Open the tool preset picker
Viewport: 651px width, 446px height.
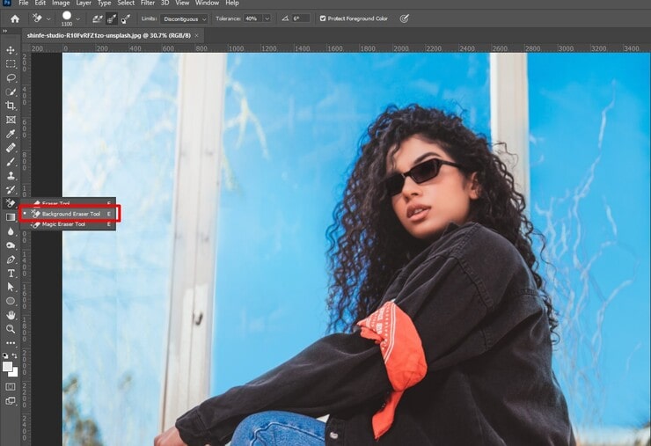click(41, 18)
